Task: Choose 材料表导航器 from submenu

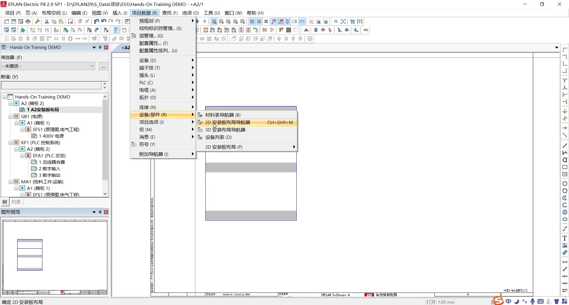Action: 247,115
